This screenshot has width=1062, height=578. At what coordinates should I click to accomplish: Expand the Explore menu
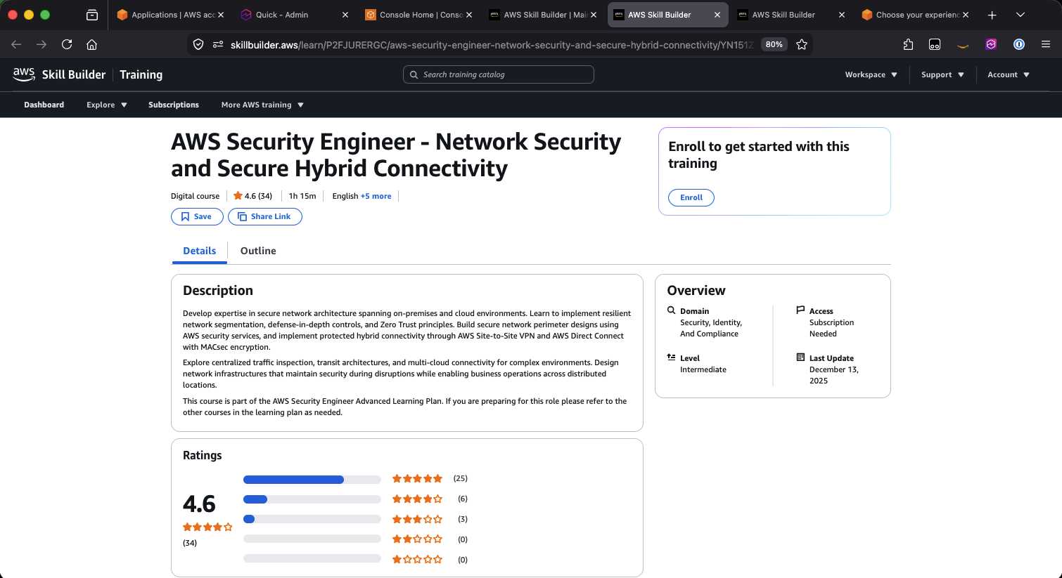click(107, 105)
